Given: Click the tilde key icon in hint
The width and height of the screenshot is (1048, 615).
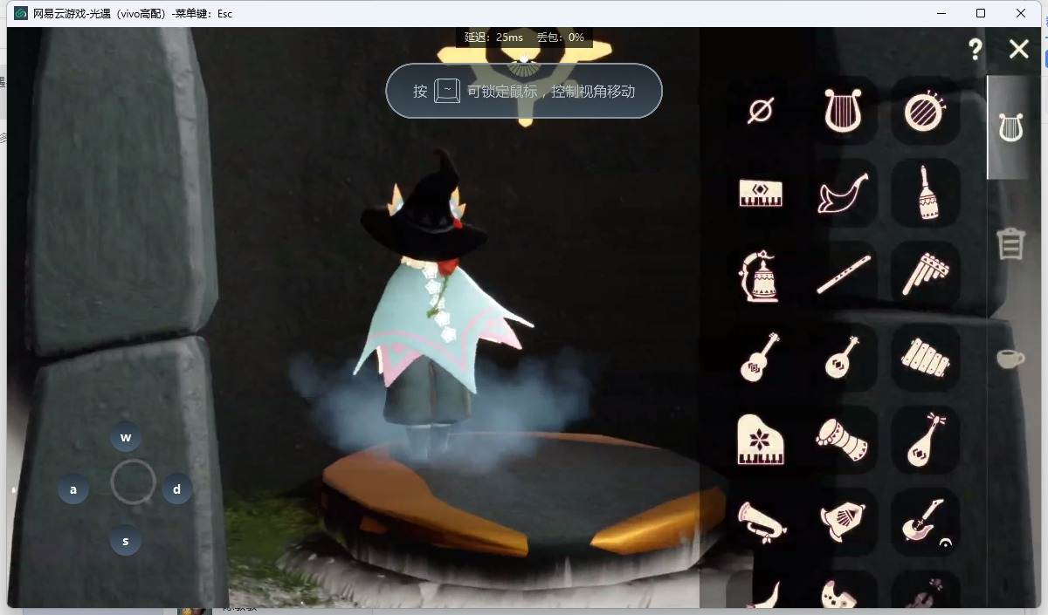Looking at the screenshot, I should (x=447, y=91).
